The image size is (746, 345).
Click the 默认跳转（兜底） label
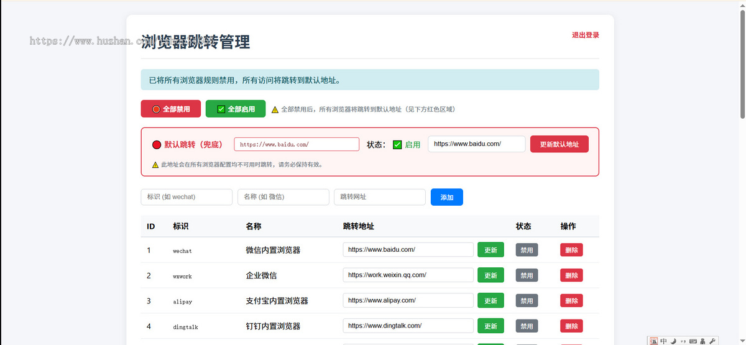(x=193, y=145)
